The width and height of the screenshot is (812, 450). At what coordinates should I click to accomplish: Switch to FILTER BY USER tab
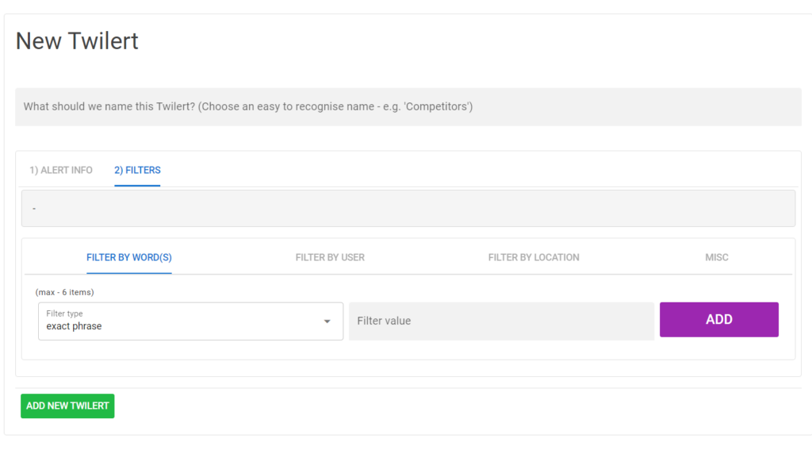pos(330,257)
